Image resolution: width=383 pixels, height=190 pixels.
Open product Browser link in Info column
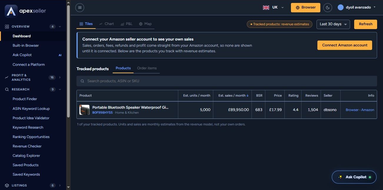[x=352, y=110]
